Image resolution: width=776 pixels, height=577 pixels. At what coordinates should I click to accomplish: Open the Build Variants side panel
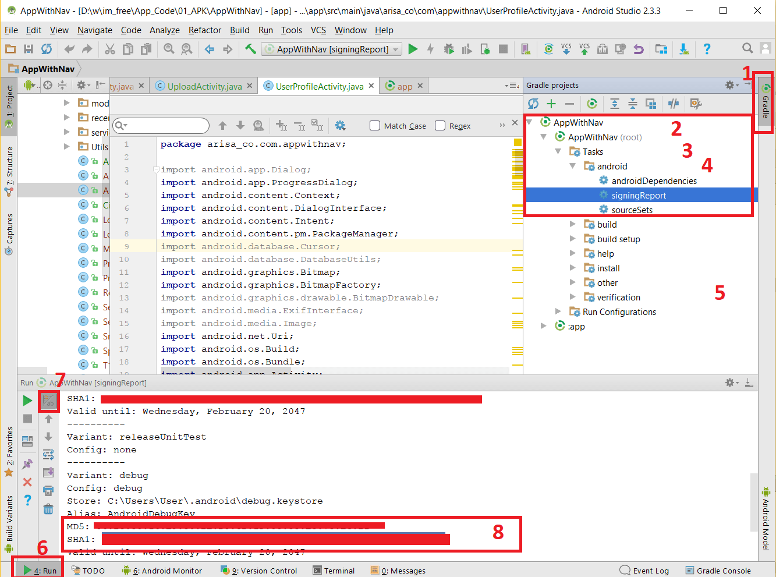tap(9, 524)
